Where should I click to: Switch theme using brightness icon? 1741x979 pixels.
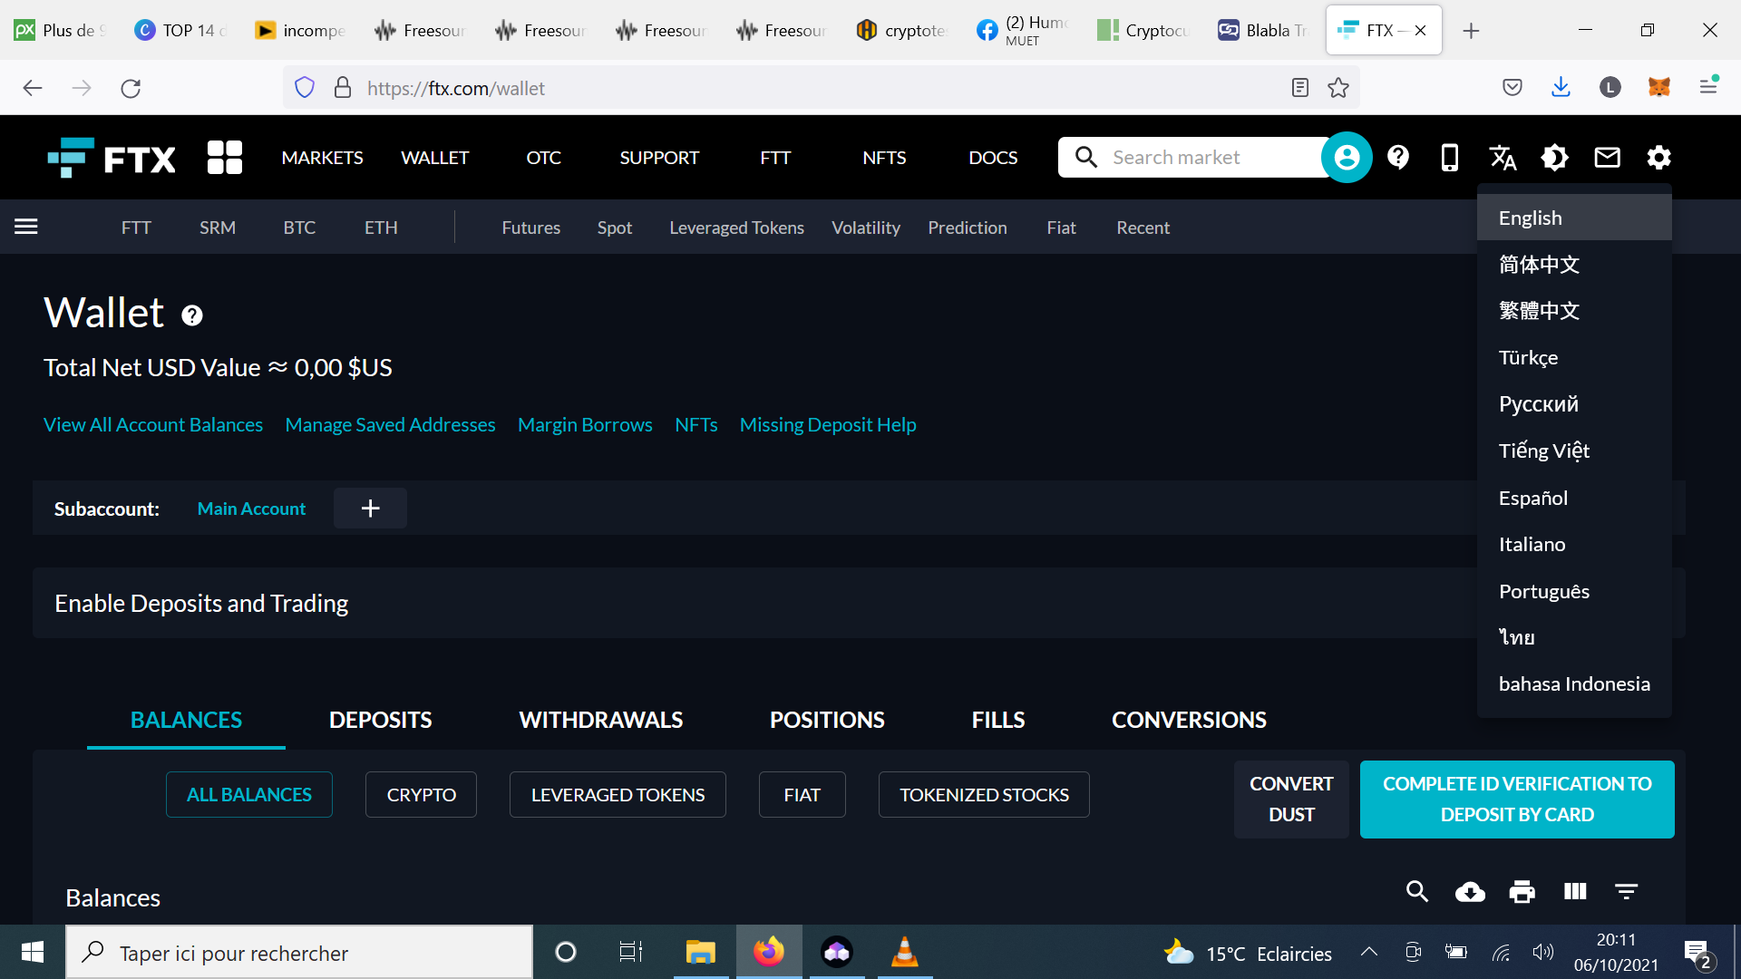[x=1554, y=158]
